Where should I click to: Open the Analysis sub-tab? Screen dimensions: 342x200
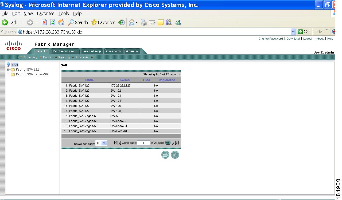[x=82, y=58]
